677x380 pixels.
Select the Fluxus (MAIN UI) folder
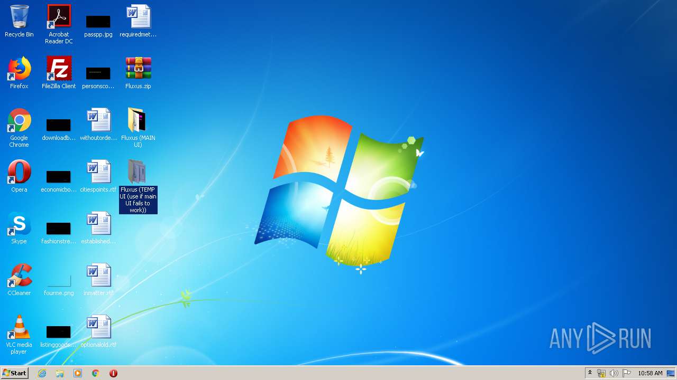click(x=138, y=128)
